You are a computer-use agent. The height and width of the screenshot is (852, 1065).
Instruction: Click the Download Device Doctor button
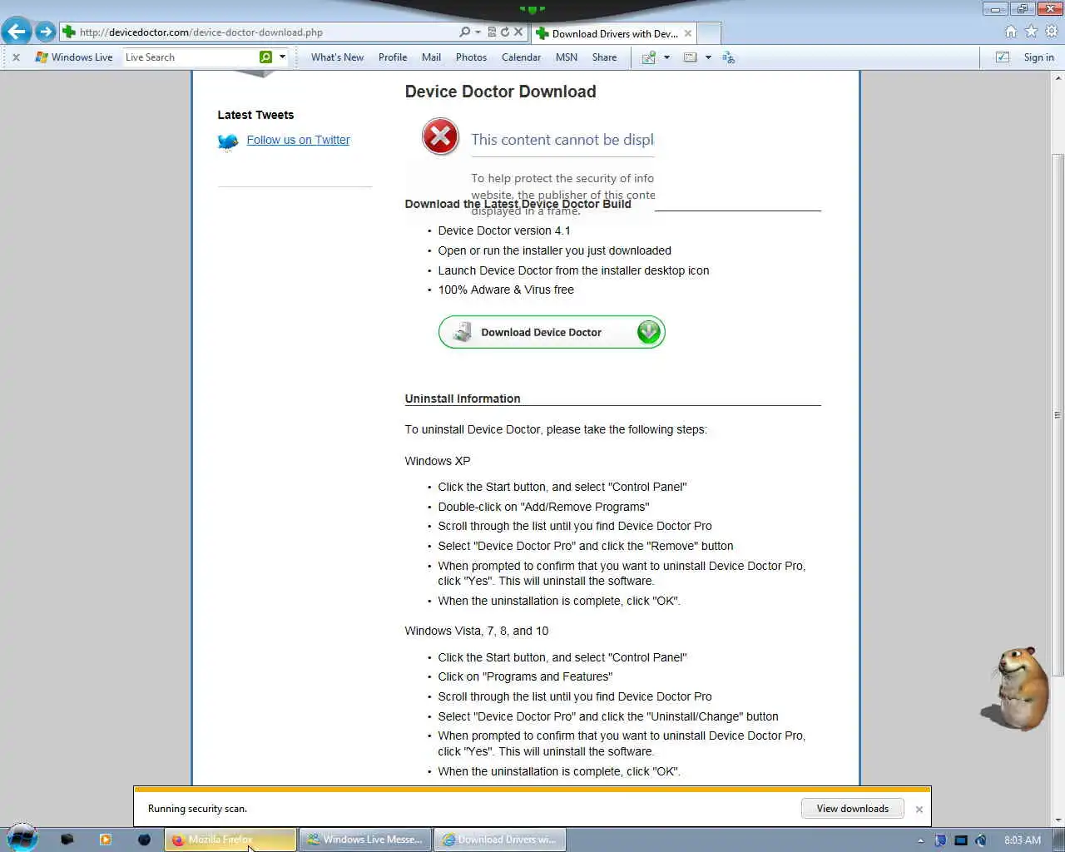(552, 332)
